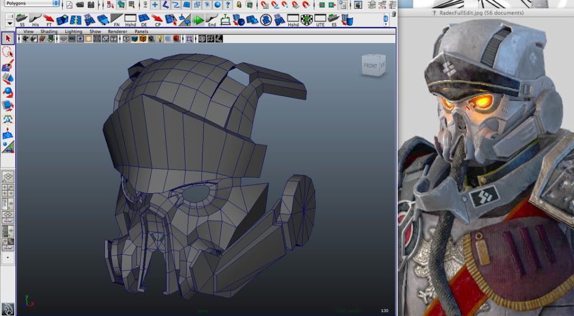Open the Shading panel menu

click(x=49, y=31)
